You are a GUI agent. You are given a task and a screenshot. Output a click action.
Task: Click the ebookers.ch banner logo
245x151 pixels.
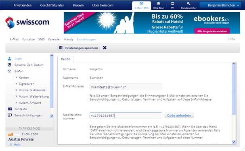click(211, 20)
